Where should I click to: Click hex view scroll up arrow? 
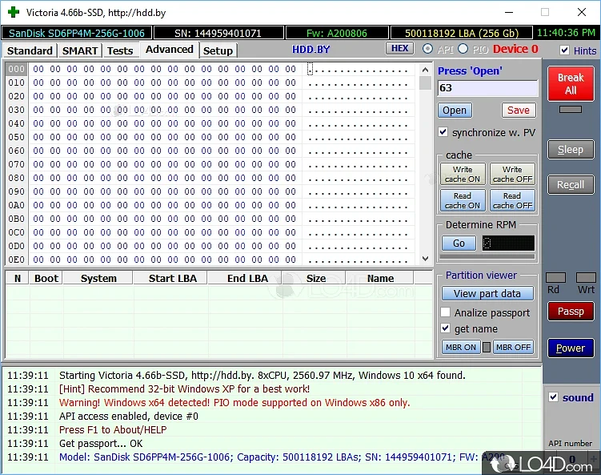(x=425, y=70)
